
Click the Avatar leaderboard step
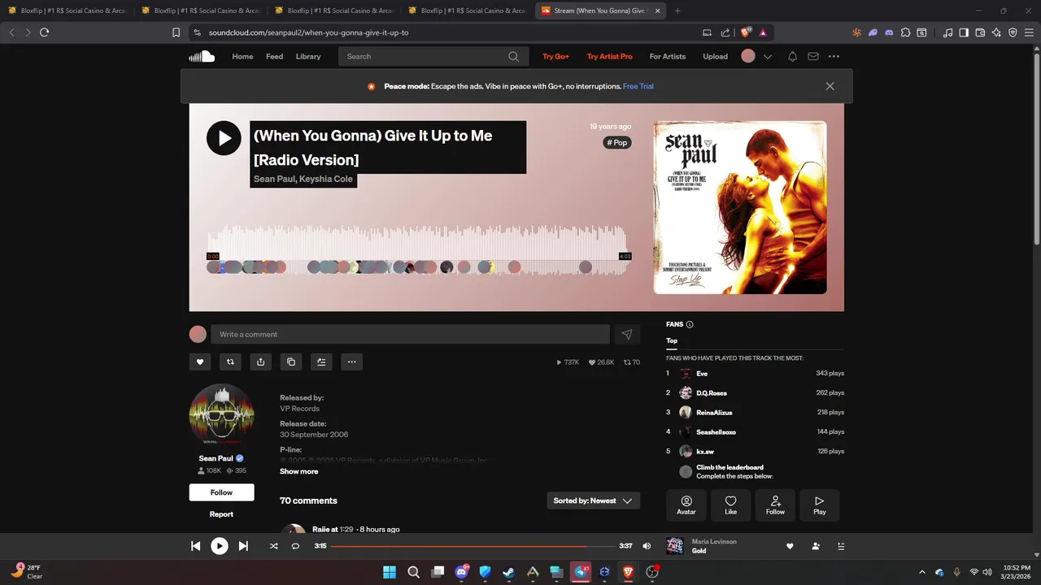[x=686, y=505]
